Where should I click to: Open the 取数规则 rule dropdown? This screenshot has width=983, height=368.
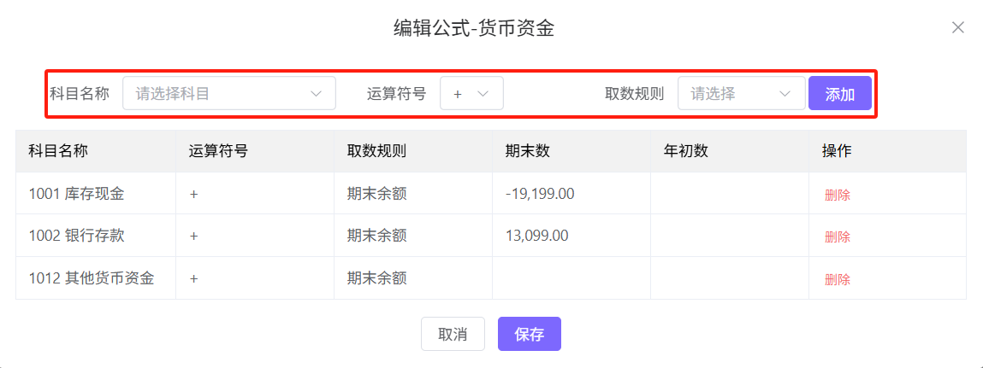click(x=741, y=94)
